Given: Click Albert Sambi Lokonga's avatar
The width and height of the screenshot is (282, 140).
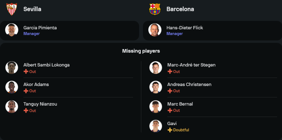Looking at the screenshot, I should [x=12, y=68].
